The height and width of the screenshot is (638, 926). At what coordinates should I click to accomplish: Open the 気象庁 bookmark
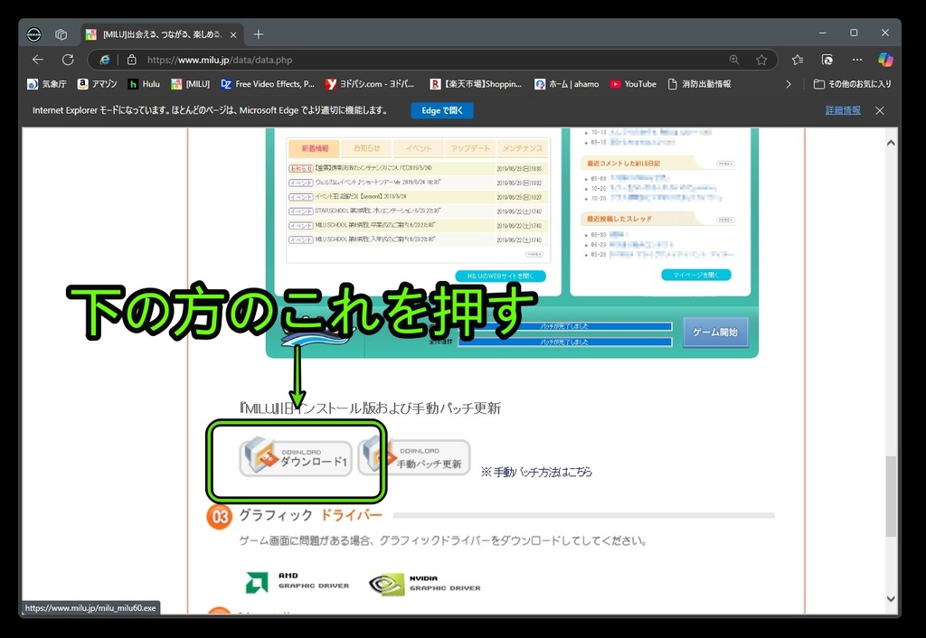click(x=47, y=84)
